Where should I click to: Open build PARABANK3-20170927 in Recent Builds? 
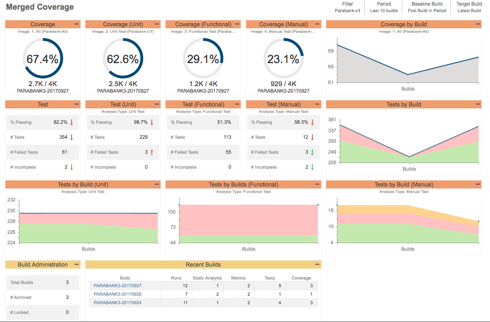117,286
